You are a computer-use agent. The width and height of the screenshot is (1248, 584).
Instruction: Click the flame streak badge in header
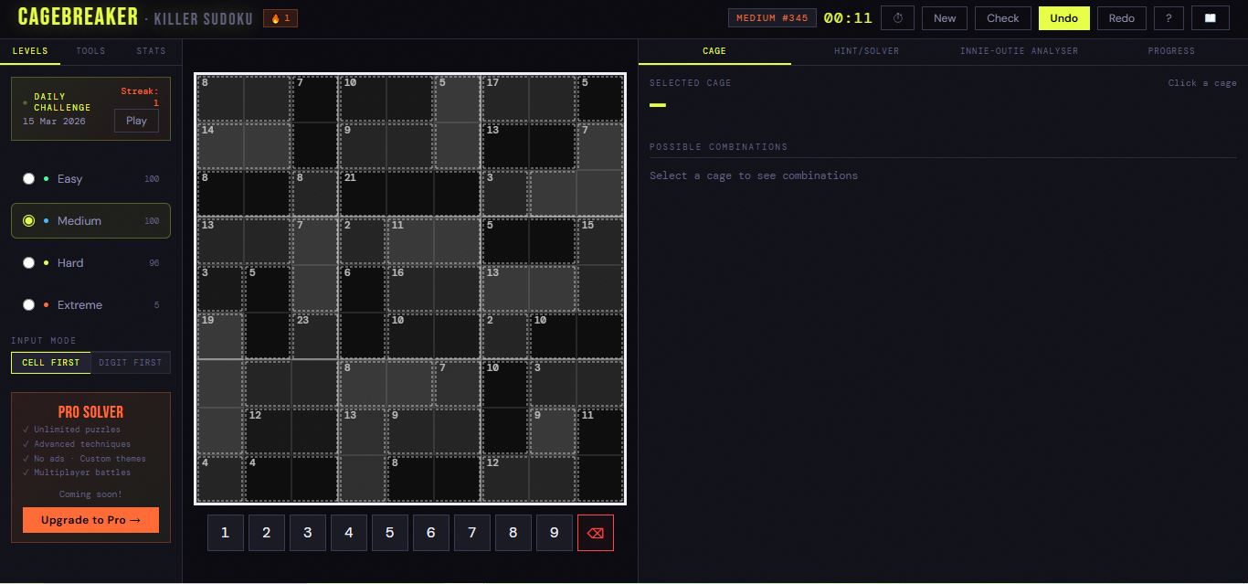tap(280, 18)
